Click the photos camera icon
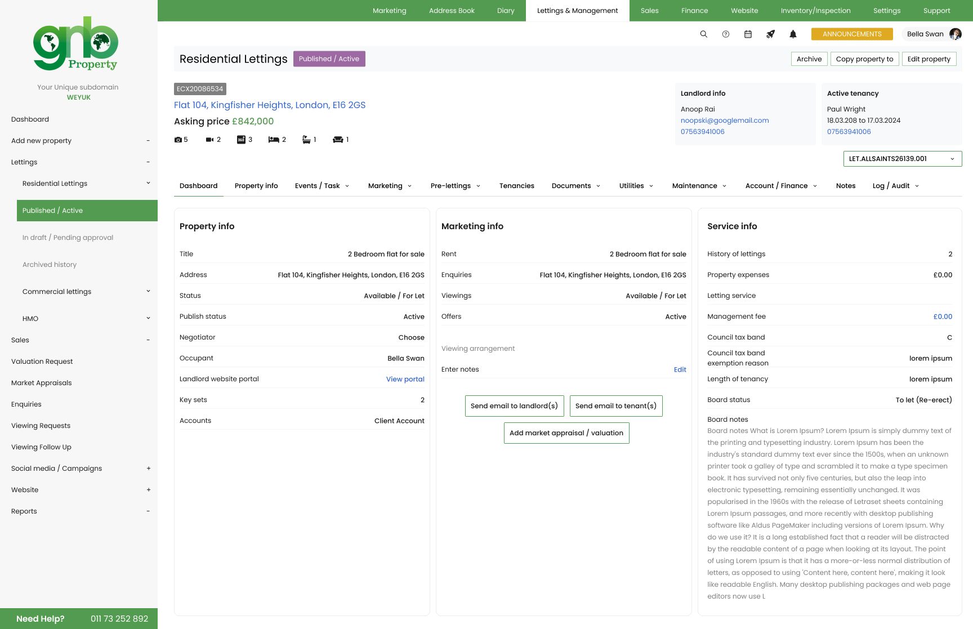 pos(178,140)
